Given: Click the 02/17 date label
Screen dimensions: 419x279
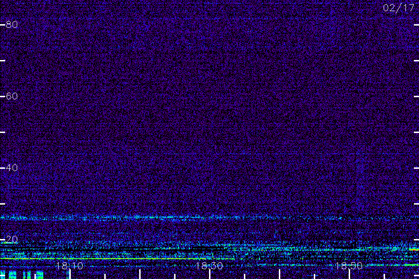Looking at the screenshot, I should point(399,8).
